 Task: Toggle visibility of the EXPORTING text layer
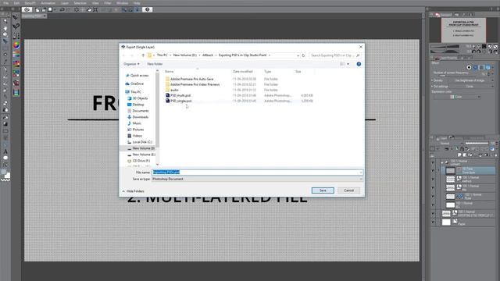433,213
